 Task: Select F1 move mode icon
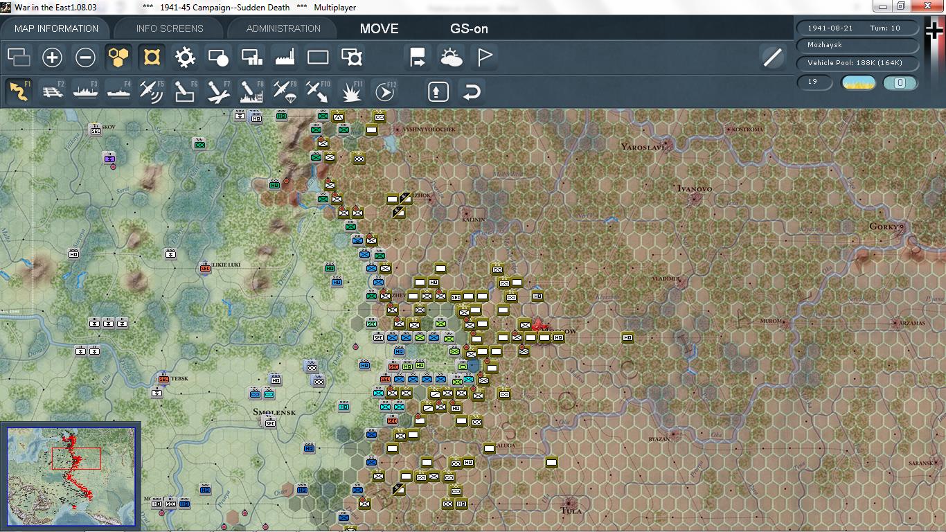[x=19, y=91]
